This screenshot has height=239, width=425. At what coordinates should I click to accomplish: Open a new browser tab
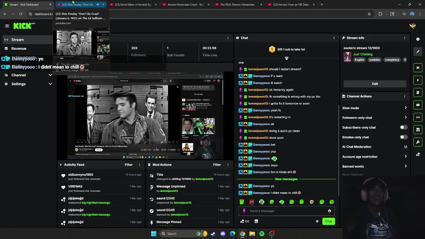point(322,5)
